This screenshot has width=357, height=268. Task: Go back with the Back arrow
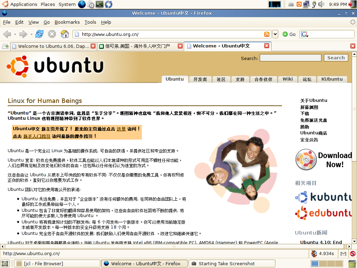coord(7,34)
